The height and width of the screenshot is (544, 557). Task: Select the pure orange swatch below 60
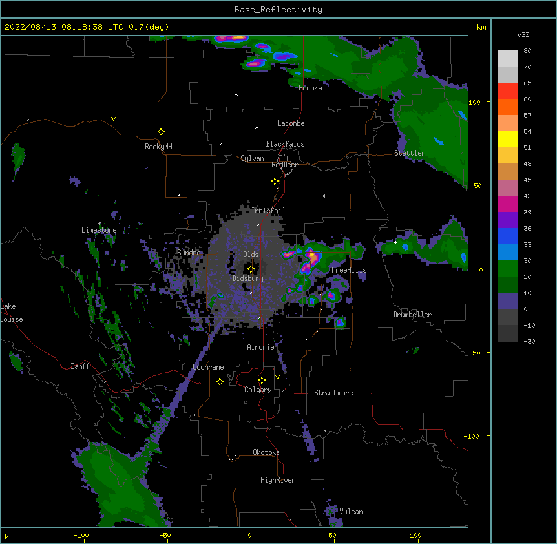(x=508, y=107)
